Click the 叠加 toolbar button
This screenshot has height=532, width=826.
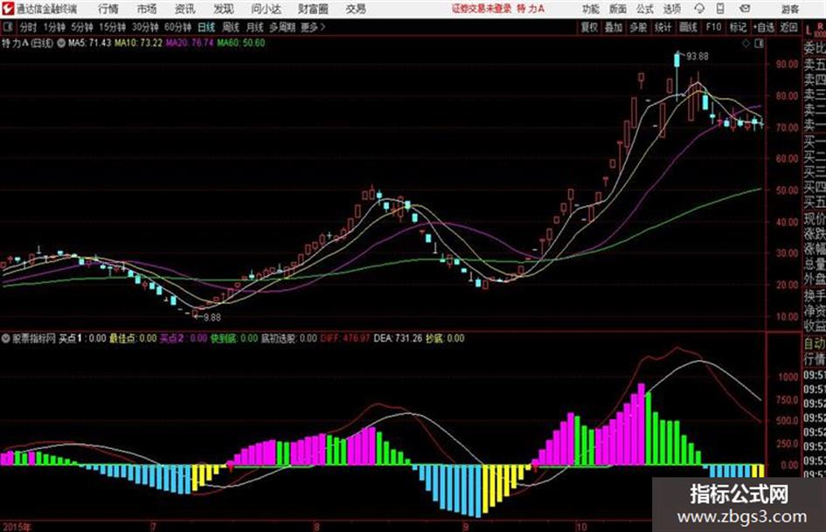coord(614,27)
